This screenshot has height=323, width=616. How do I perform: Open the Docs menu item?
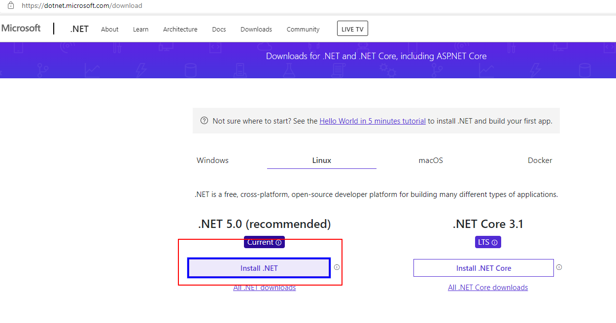click(219, 29)
